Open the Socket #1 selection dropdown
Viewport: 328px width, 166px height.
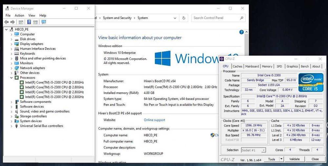[x=264, y=150]
